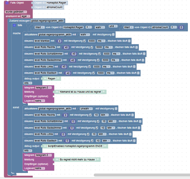Edit value 40 in Rollo Links row
Image resolution: width=190 pixels, height=179 pixels.
tap(64, 67)
